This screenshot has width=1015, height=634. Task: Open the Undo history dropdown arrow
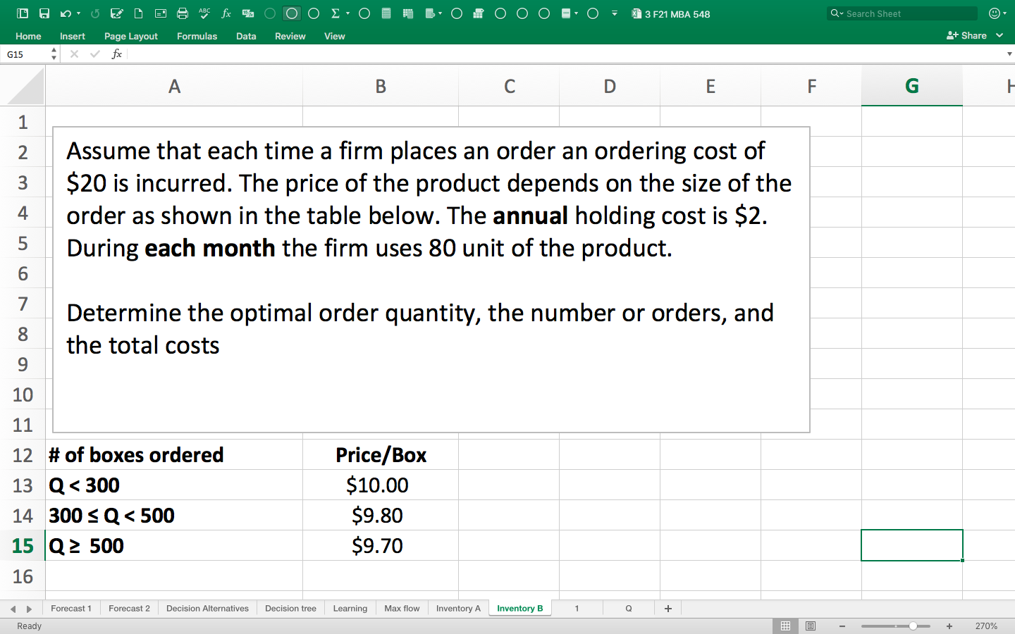(x=77, y=13)
